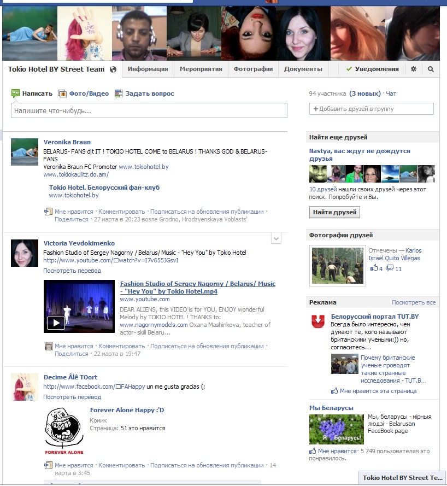
Task: Click the link post icon under Veronika Braun's post
Action: (48, 212)
